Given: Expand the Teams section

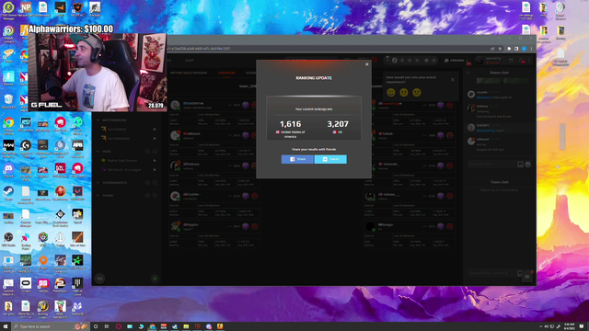Looking at the screenshot, I should click(x=98, y=196).
